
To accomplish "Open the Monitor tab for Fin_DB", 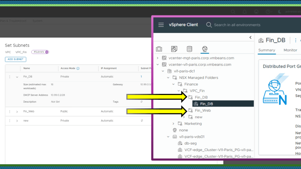I will [290, 50].
